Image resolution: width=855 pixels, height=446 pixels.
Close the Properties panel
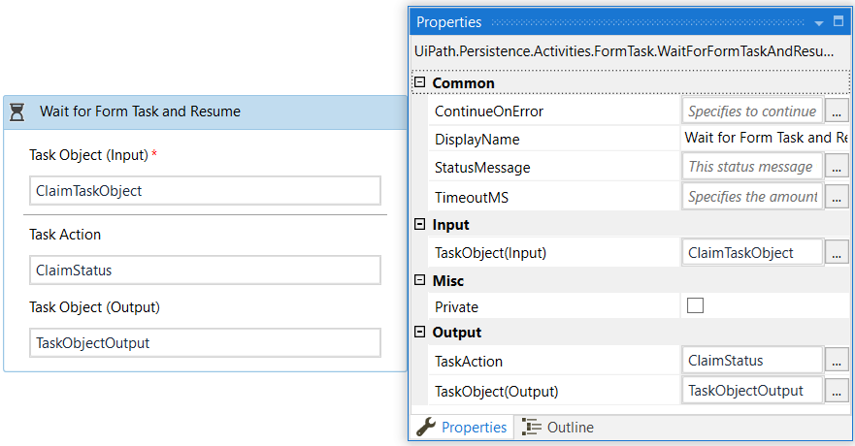[x=839, y=21]
